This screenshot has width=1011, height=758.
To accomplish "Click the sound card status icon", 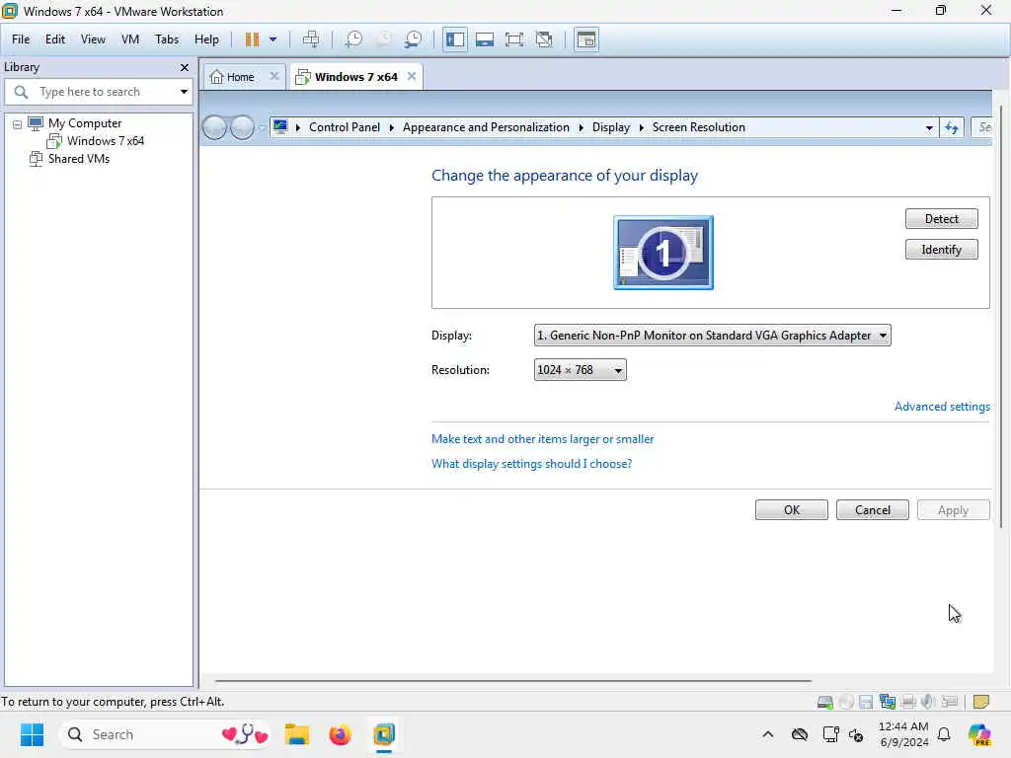I will 928,702.
